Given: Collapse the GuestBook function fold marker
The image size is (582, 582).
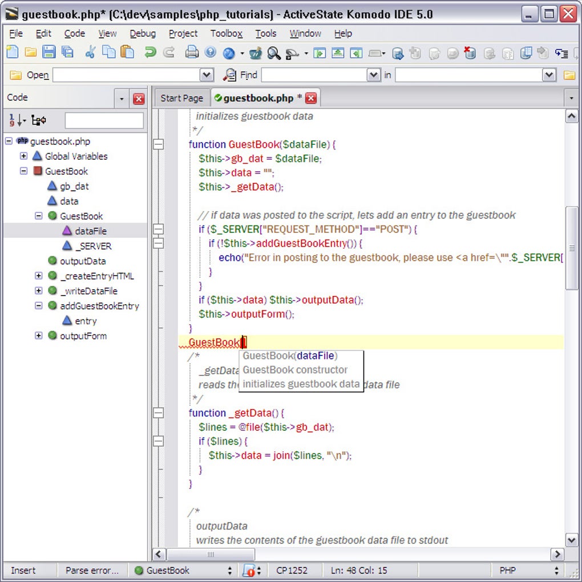Looking at the screenshot, I should click(159, 144).
